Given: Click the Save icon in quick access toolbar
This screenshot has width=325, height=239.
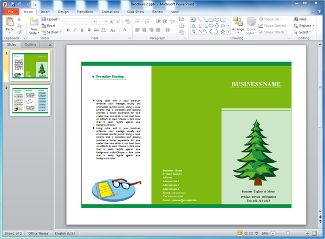Looking at the screenshot, I should click(x=13, y=4).
